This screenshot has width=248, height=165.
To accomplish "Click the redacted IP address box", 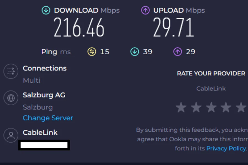I will point(44,145).
